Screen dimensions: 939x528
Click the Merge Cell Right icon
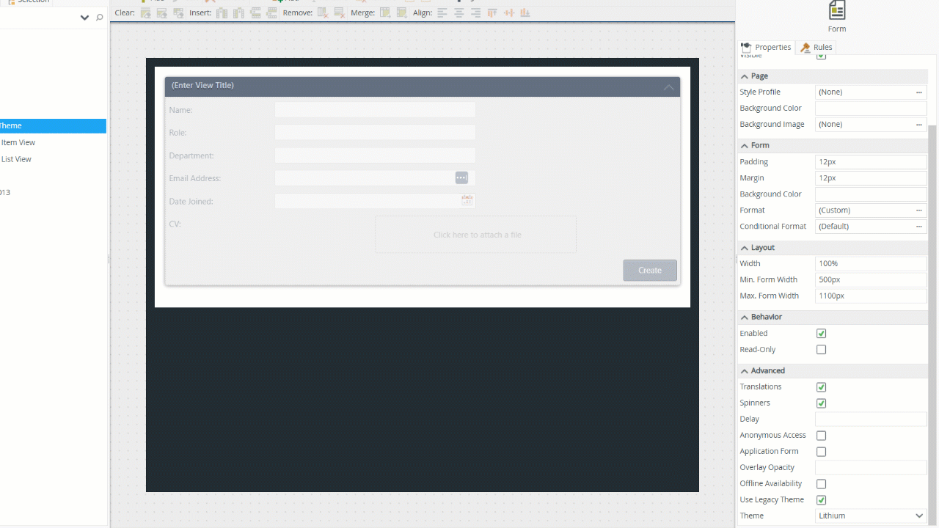point(385,12)
